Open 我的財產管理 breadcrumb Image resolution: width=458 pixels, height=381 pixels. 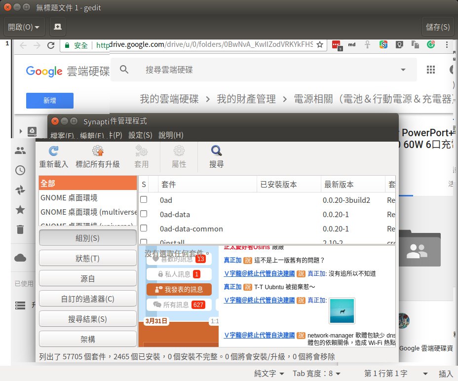(246, 99)
